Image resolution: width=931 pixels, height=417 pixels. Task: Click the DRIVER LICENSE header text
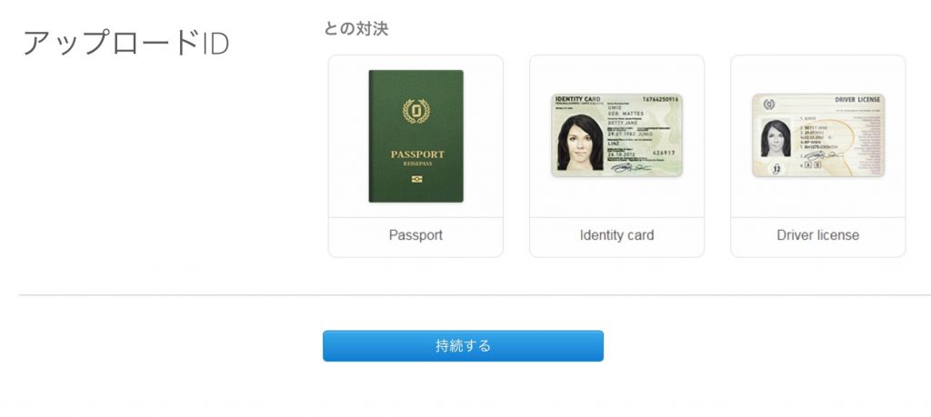tap(857, 100)
